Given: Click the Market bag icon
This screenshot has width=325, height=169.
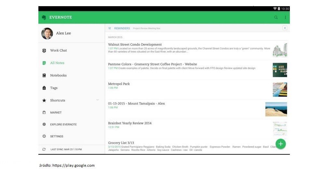Looking at the screenshot, I should (x=44, y=112).
